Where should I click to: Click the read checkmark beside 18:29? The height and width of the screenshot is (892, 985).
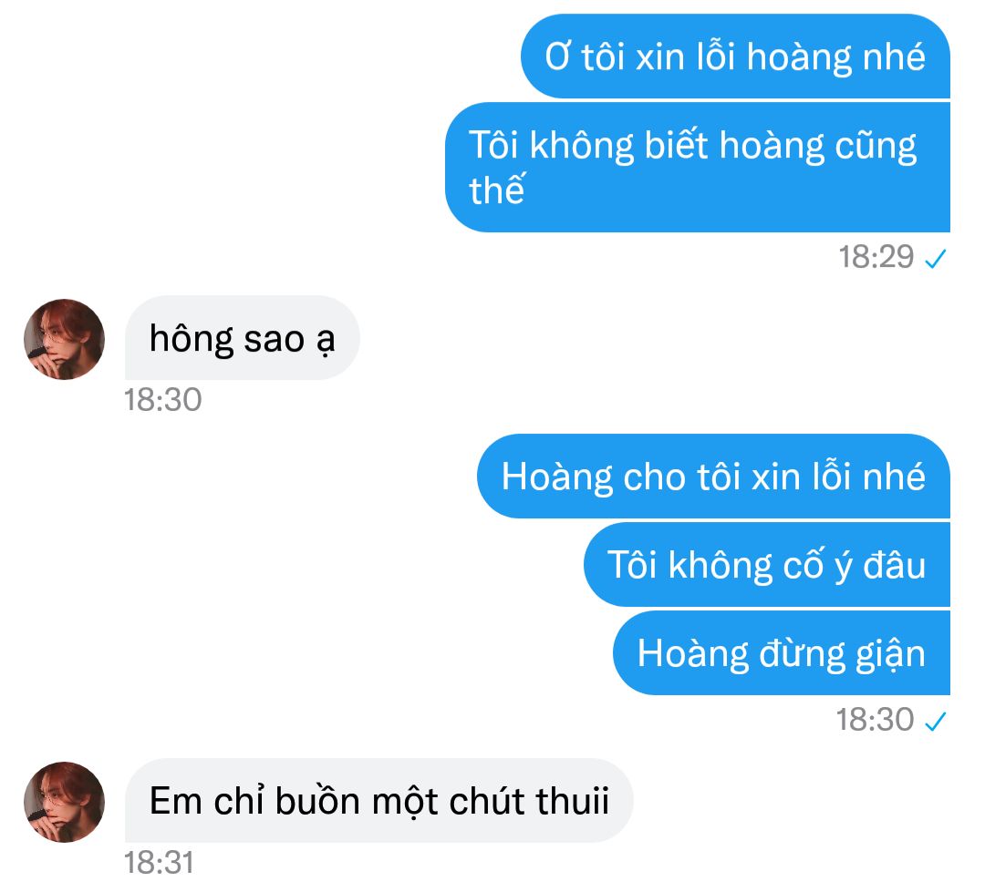click(936, 259)
